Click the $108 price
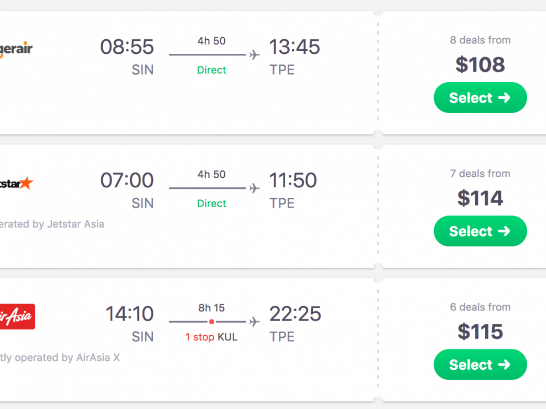The image size is (546, 409). [x=480, y=65]
